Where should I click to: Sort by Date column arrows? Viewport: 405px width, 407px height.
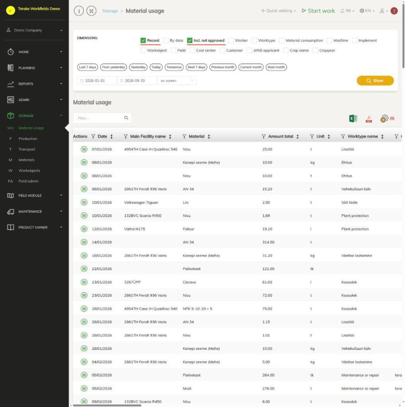click(x=111, y=137)
